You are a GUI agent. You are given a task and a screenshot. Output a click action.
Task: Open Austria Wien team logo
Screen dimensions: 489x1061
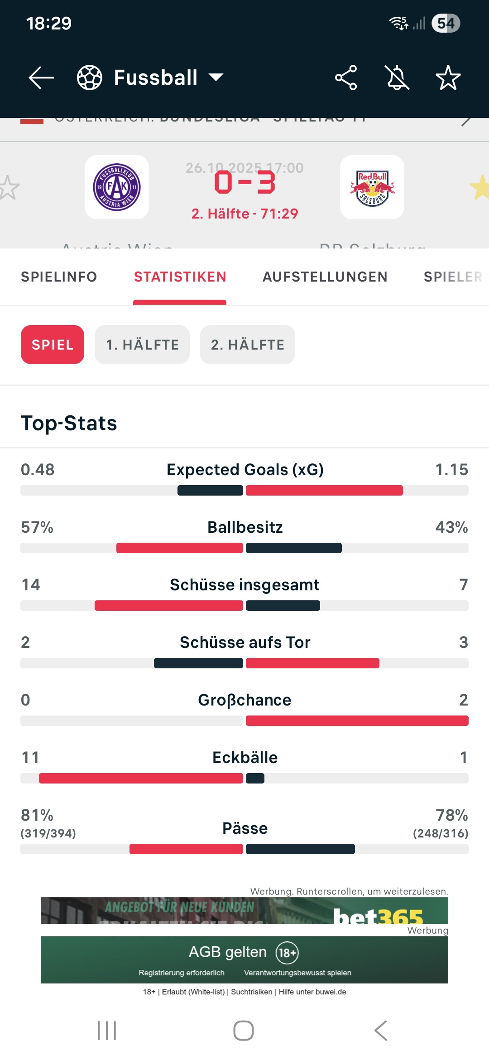pyautogui.click(x=117, y=187)
